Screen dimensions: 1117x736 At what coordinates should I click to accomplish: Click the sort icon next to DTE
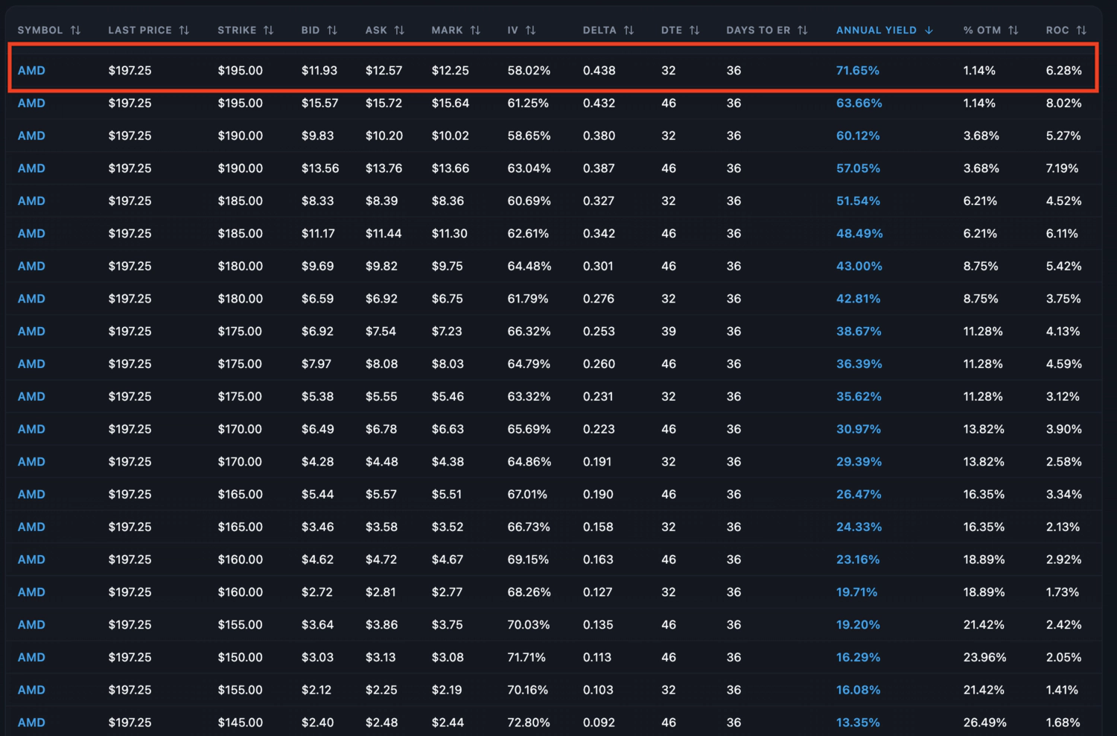(694, 31)
